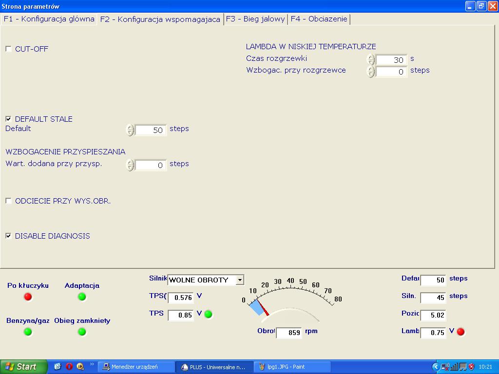Click the green 'Obieg zamkniety' indicator light

point(82,332)
